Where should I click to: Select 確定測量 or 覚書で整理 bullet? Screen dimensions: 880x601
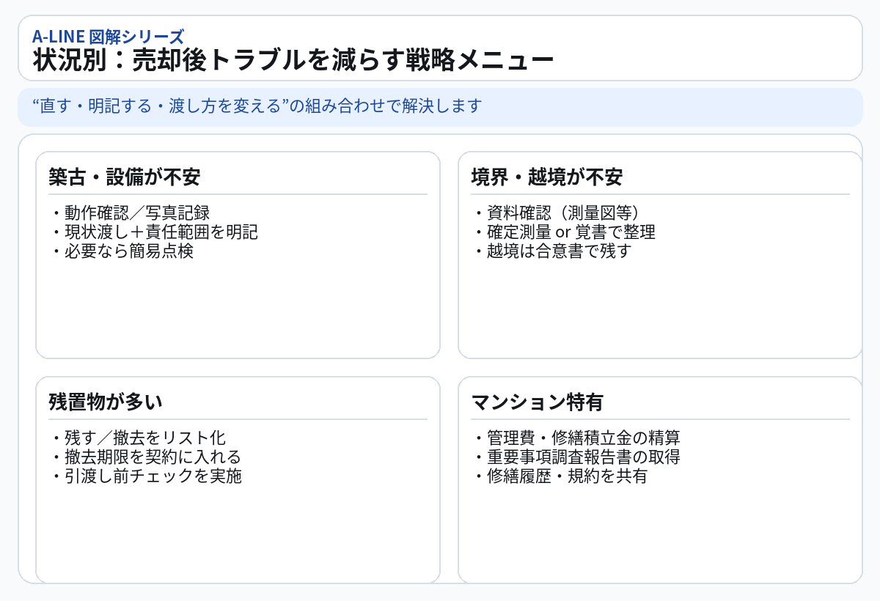tap(563, 232)
